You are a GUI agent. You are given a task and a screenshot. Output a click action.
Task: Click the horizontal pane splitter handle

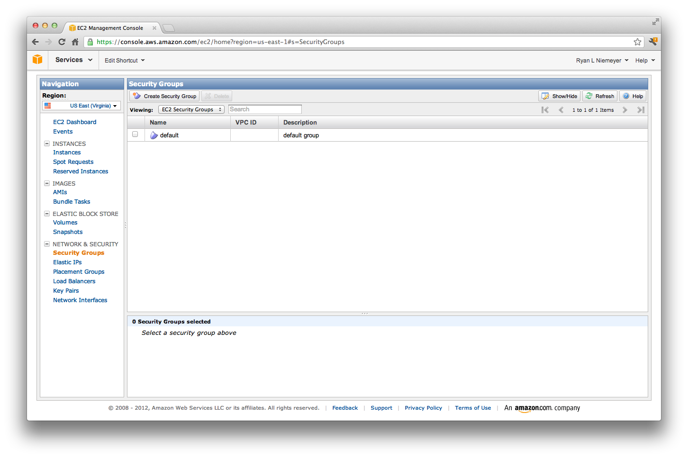click(x=364, y=314)
